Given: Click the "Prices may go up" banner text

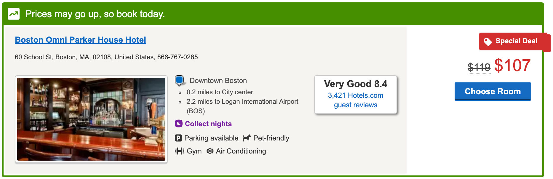Looking at the screenshot, I should click(95, 14).
